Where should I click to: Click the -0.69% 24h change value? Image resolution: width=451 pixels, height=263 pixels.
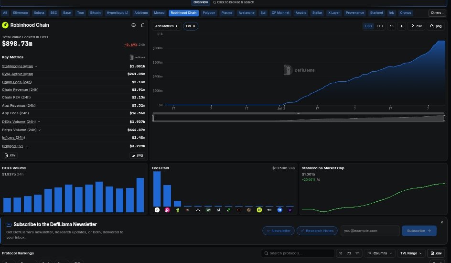(x=131, y=45)
